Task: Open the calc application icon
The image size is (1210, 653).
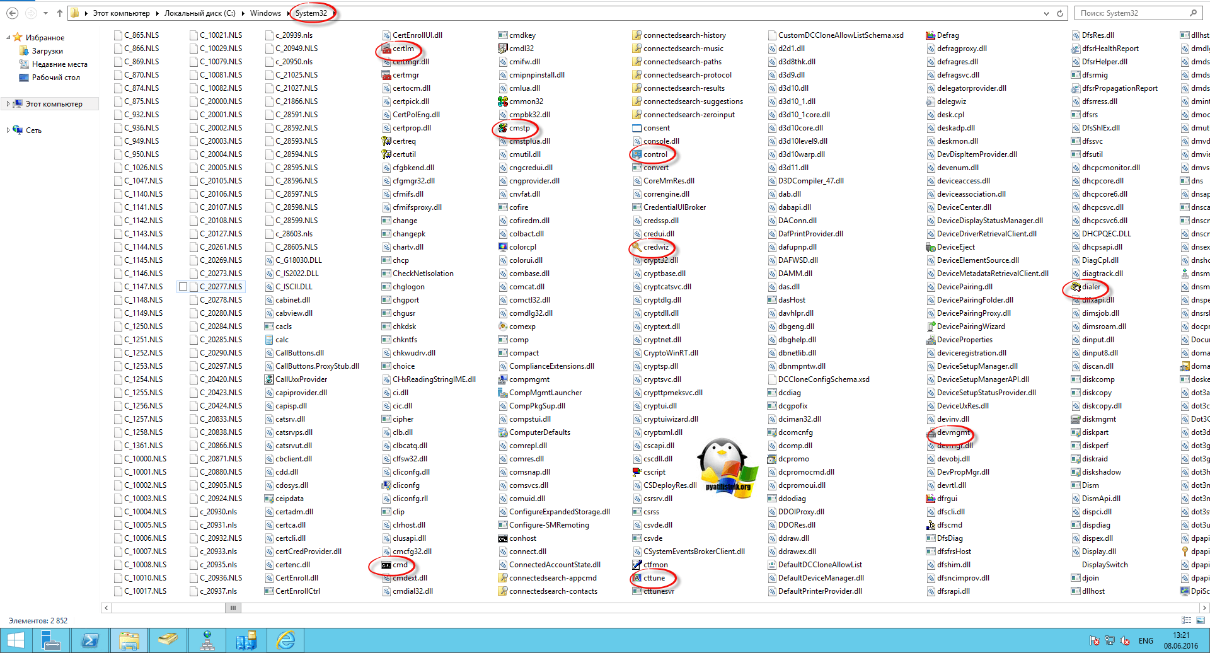Action: click(x=281, y=339)
